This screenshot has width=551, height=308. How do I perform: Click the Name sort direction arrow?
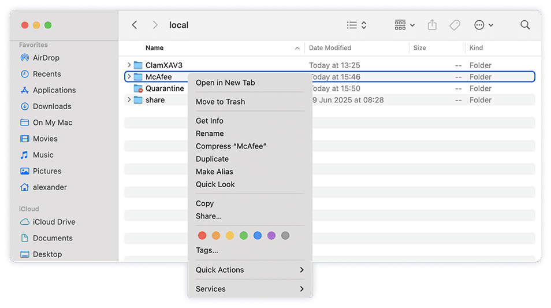point(297,48)
